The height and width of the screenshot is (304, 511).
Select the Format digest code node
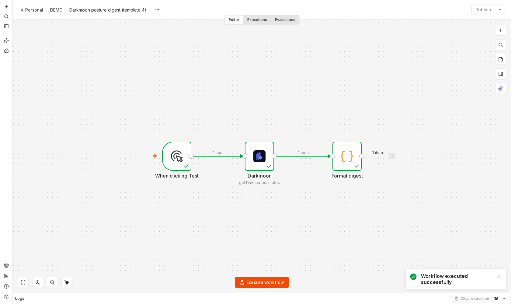(x=347, y=156)
